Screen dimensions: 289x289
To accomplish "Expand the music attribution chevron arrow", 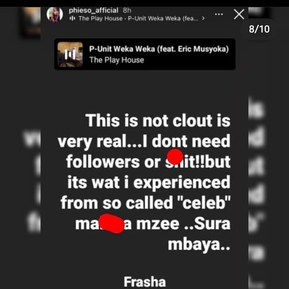I will (x=203, y=18).
